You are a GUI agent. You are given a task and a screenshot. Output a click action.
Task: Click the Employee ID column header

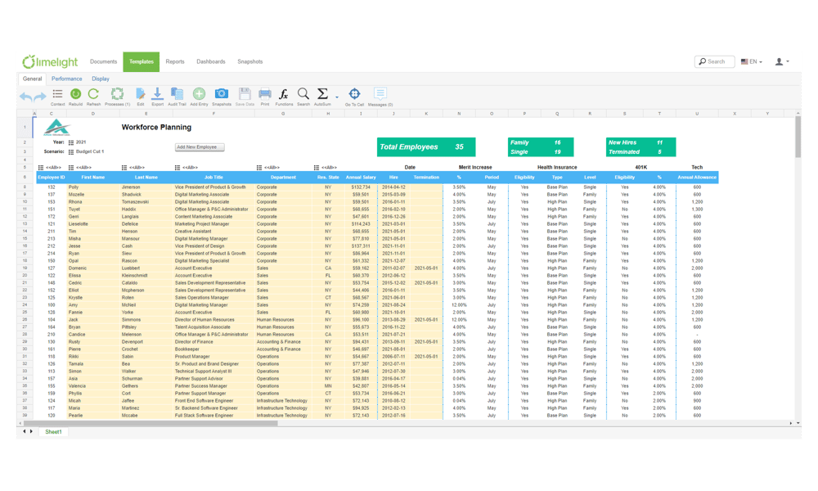coord(51,178)
